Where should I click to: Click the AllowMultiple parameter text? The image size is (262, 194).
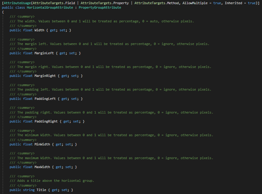[x=195, y=3]
